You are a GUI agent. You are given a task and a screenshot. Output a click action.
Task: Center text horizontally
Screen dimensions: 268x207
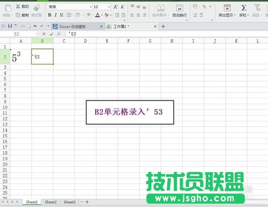[x=138, y=15]
